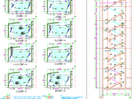Select the stair plan drawing above 二十二 title
Viewport: 132px width, 99px height.
(59, 53)
